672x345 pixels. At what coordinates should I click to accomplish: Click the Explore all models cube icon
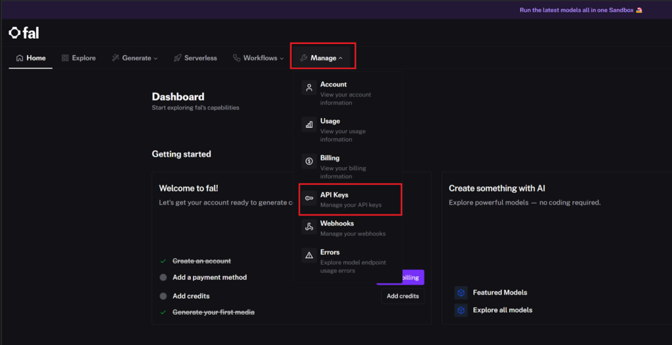(461, 310)
